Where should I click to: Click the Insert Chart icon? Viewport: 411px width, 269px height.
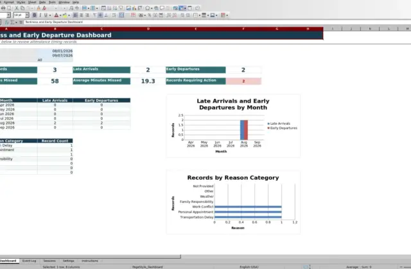point(134,8)
